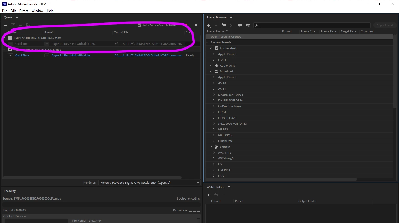
Task: Click Preset Browser horizontal scrollbar
Action: [x=281, y=179]
